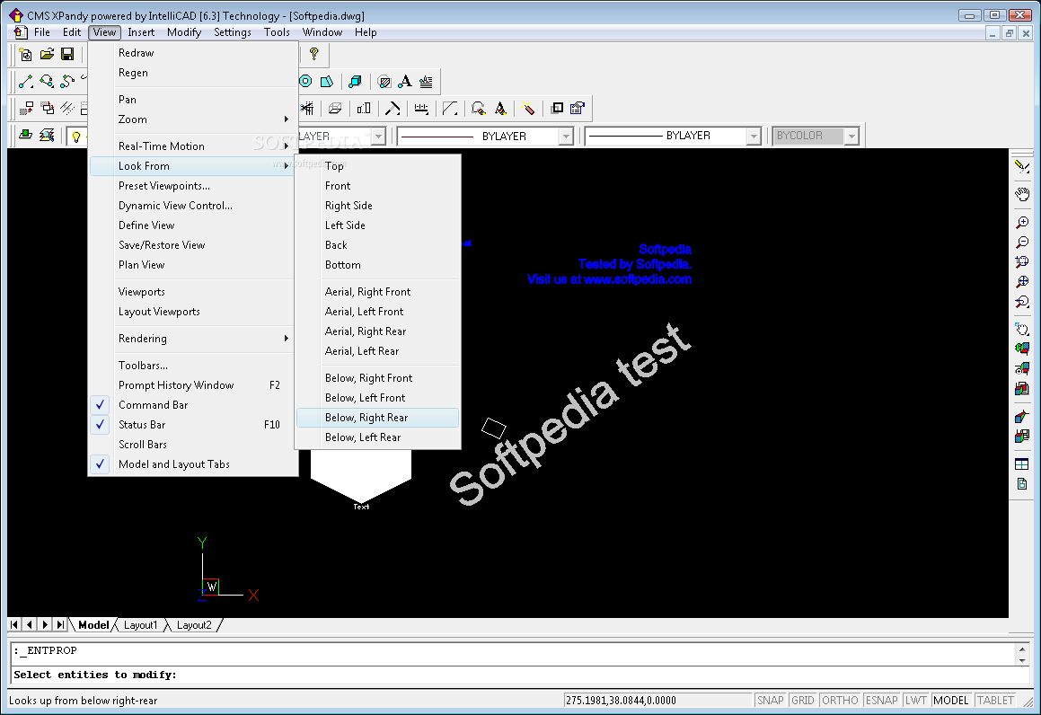Image resolution: width=1041 pixels, height=715 pixels.
Task: Open the Modify menu
Action: (x=184, y=31)
